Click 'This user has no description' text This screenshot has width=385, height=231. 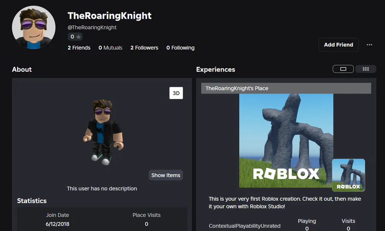click(x=102, y=188)
